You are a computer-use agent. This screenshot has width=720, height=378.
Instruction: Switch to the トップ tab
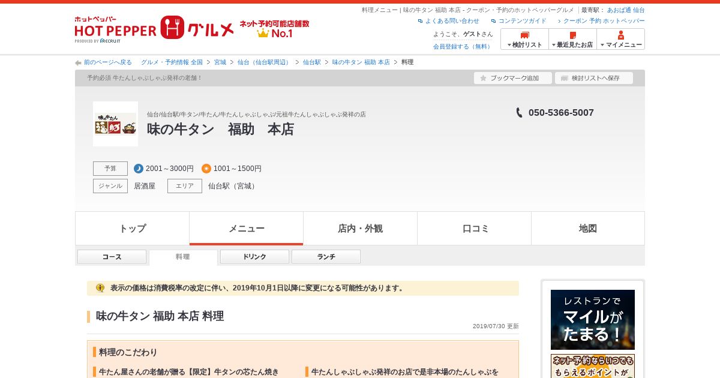tap(132, 229)
